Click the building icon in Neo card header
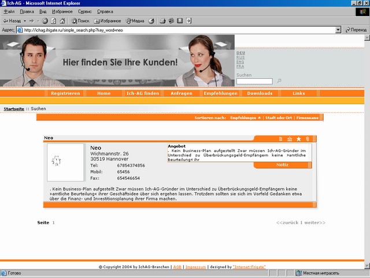The height and width of the screenshot is (278, 370). click(290, 139)
